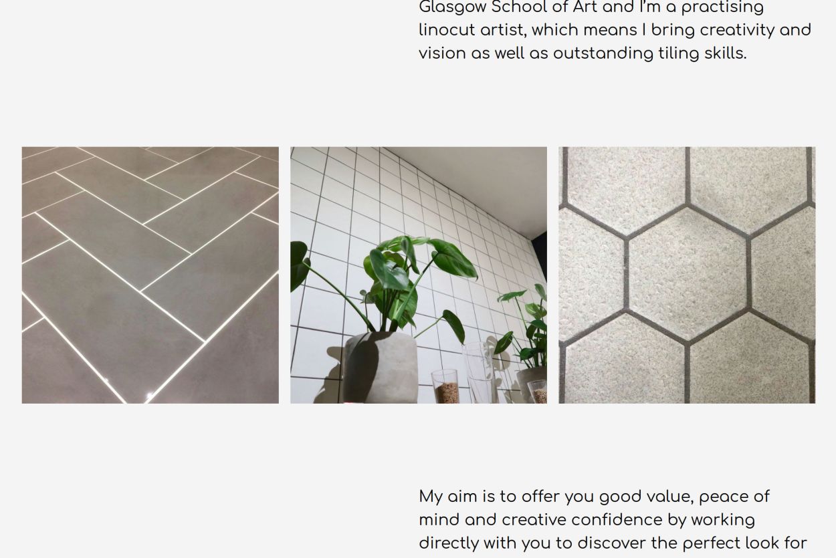Click the word "vision" in the top paragraph
The width and height of the screenshot is (836, 558).
(x=442, y=53)
